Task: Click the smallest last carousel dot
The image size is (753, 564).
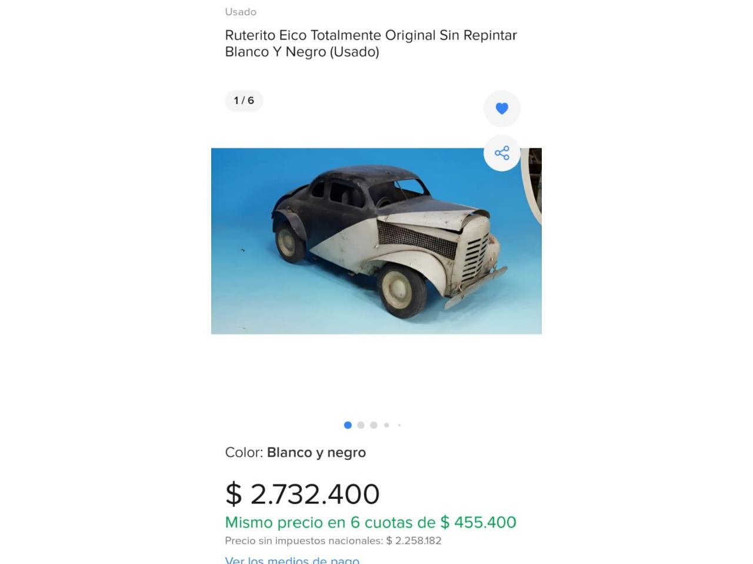Action: tap(399, 425)
